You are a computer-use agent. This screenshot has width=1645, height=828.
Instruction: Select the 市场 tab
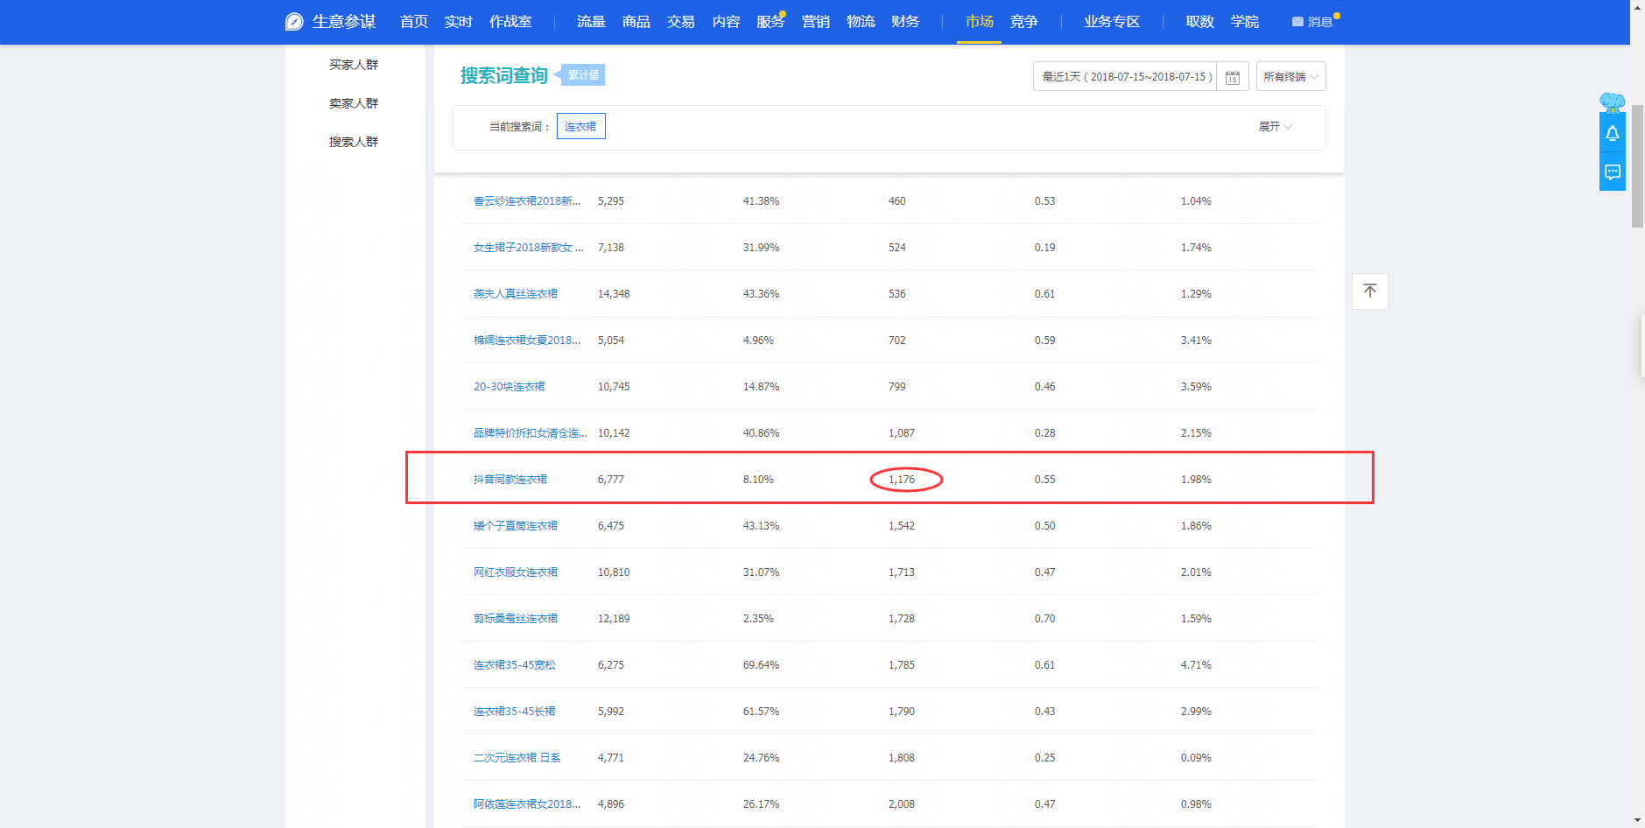coord(979,22)
